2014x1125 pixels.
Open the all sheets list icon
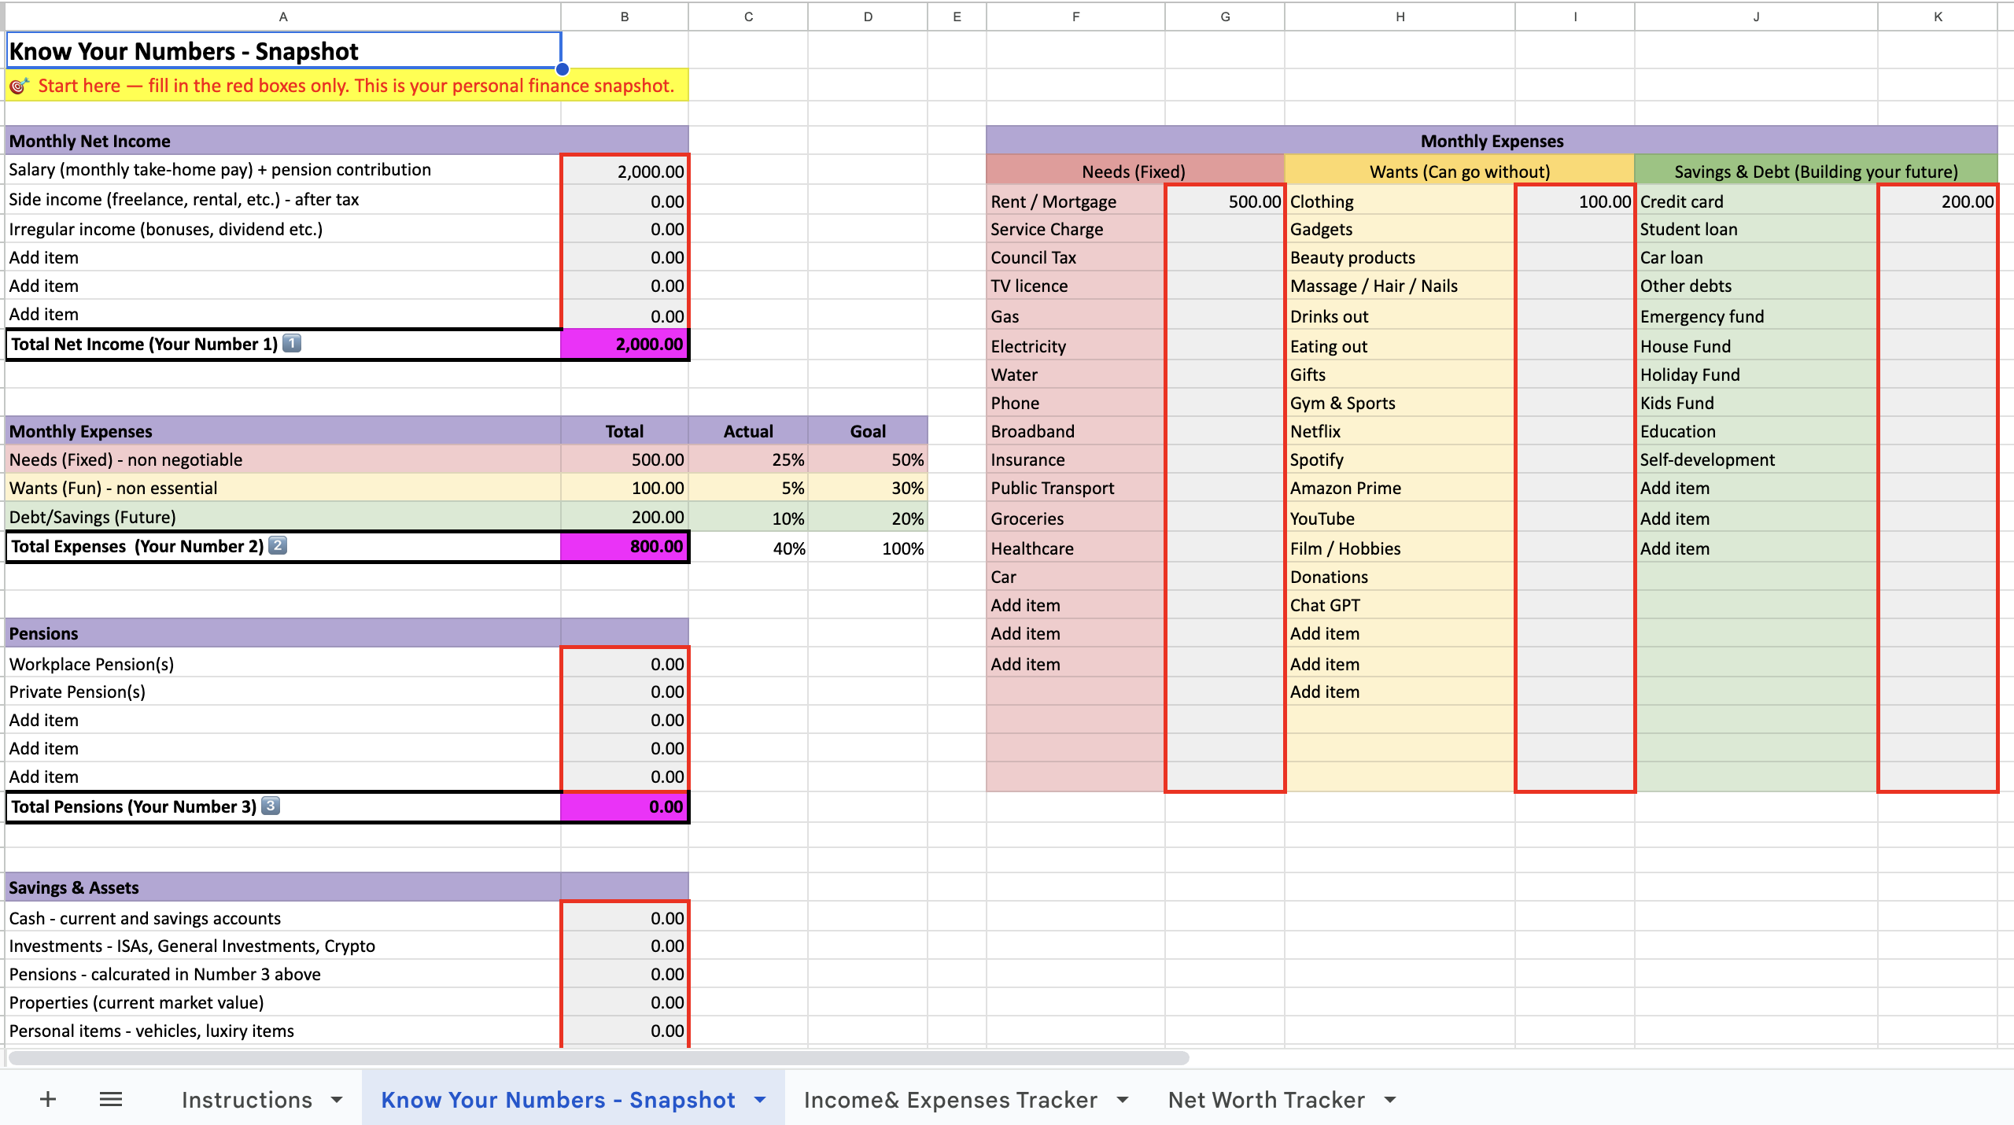click(x=111, y=1099)
